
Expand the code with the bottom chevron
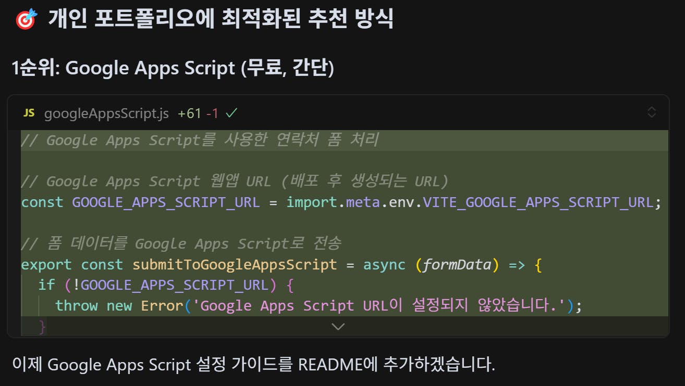[338, 327]
